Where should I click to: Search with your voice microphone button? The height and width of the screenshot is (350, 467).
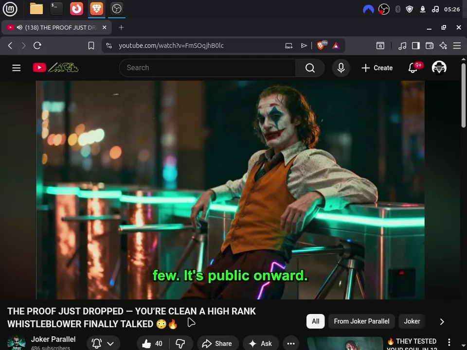[x=341, y=68]
